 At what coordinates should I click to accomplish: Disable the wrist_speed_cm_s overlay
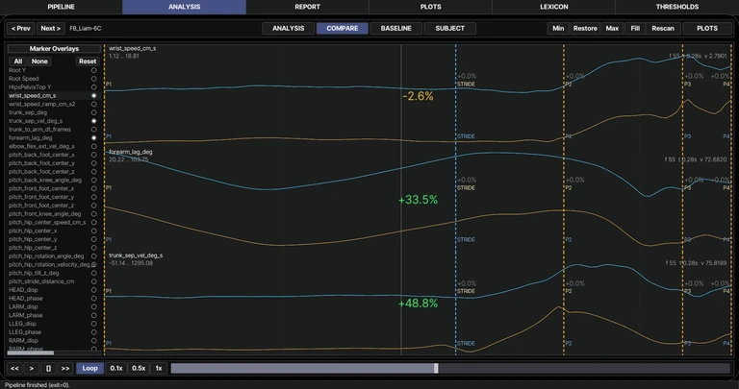pyautogui.click(x=93, y=95)
